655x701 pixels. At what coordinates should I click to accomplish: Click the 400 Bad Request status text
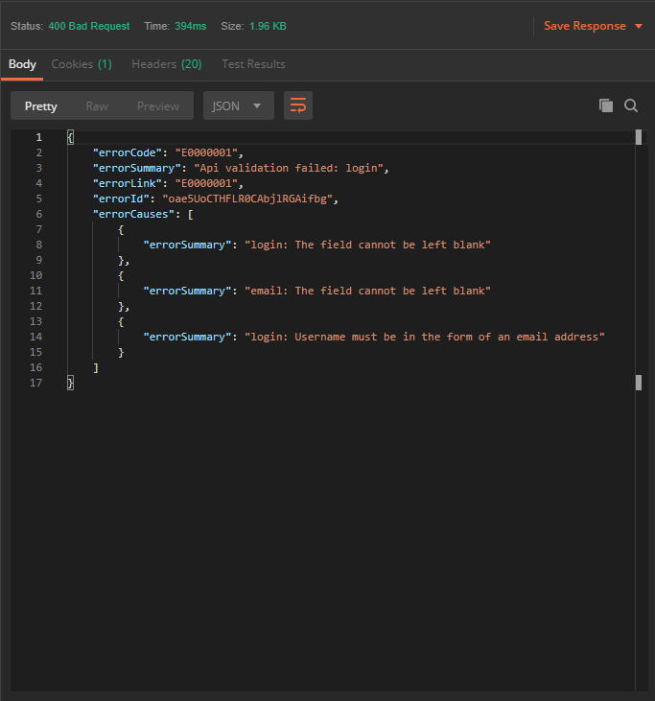click(x=88, y=26)
